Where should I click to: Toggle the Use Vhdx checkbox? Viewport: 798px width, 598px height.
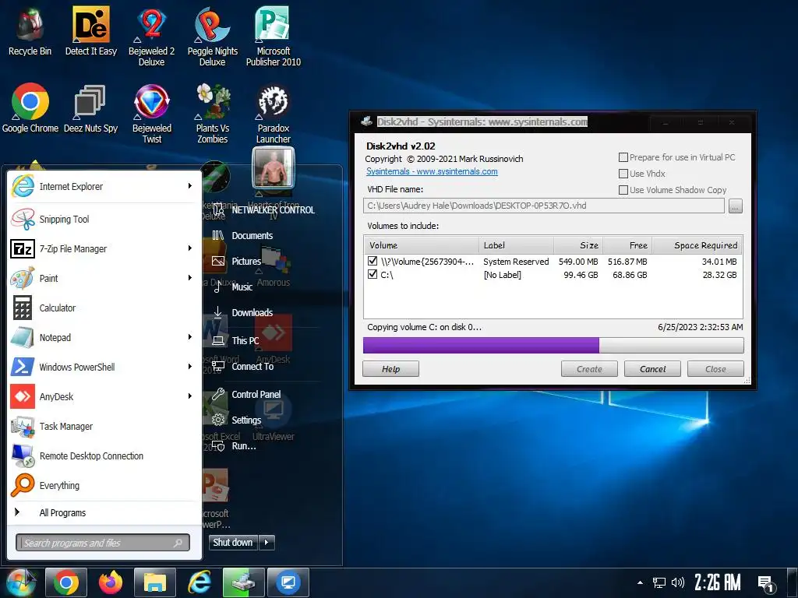click(x=623, y=174)
